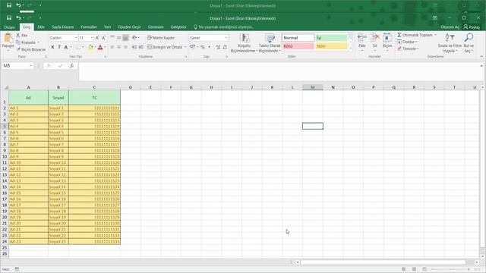486x273 pixels.
Task: Select column M header
Action: [312, 87]
